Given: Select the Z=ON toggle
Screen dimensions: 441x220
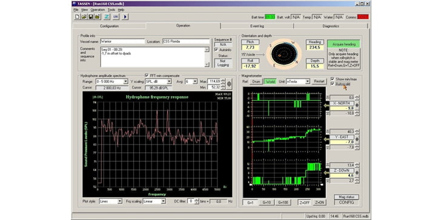Looking at the screenshot, I should point(319,202).
